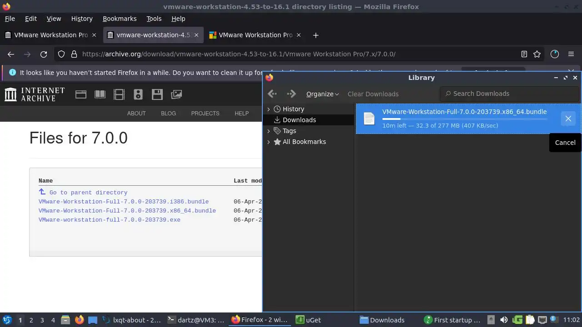Screen dimensions: 582x327
Task: Cancel the VMware bundle download with X
Action: pyautogui.click(x=568, y=119)
